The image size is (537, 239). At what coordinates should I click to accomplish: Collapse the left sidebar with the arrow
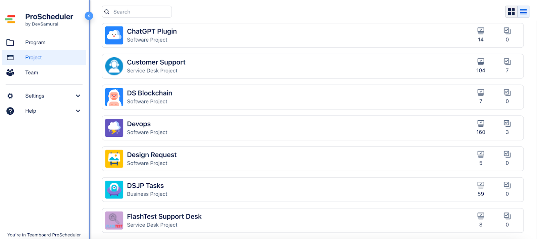coord(89,15)
